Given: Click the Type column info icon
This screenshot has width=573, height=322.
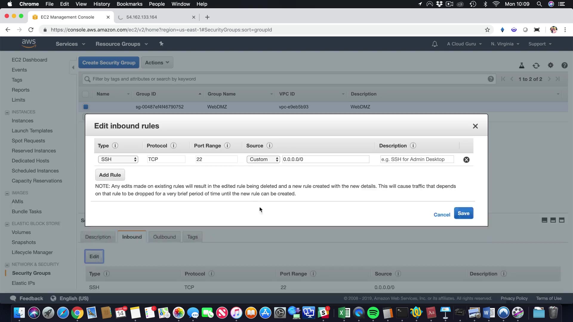Looking at the screenshot, I should (115, 145).
